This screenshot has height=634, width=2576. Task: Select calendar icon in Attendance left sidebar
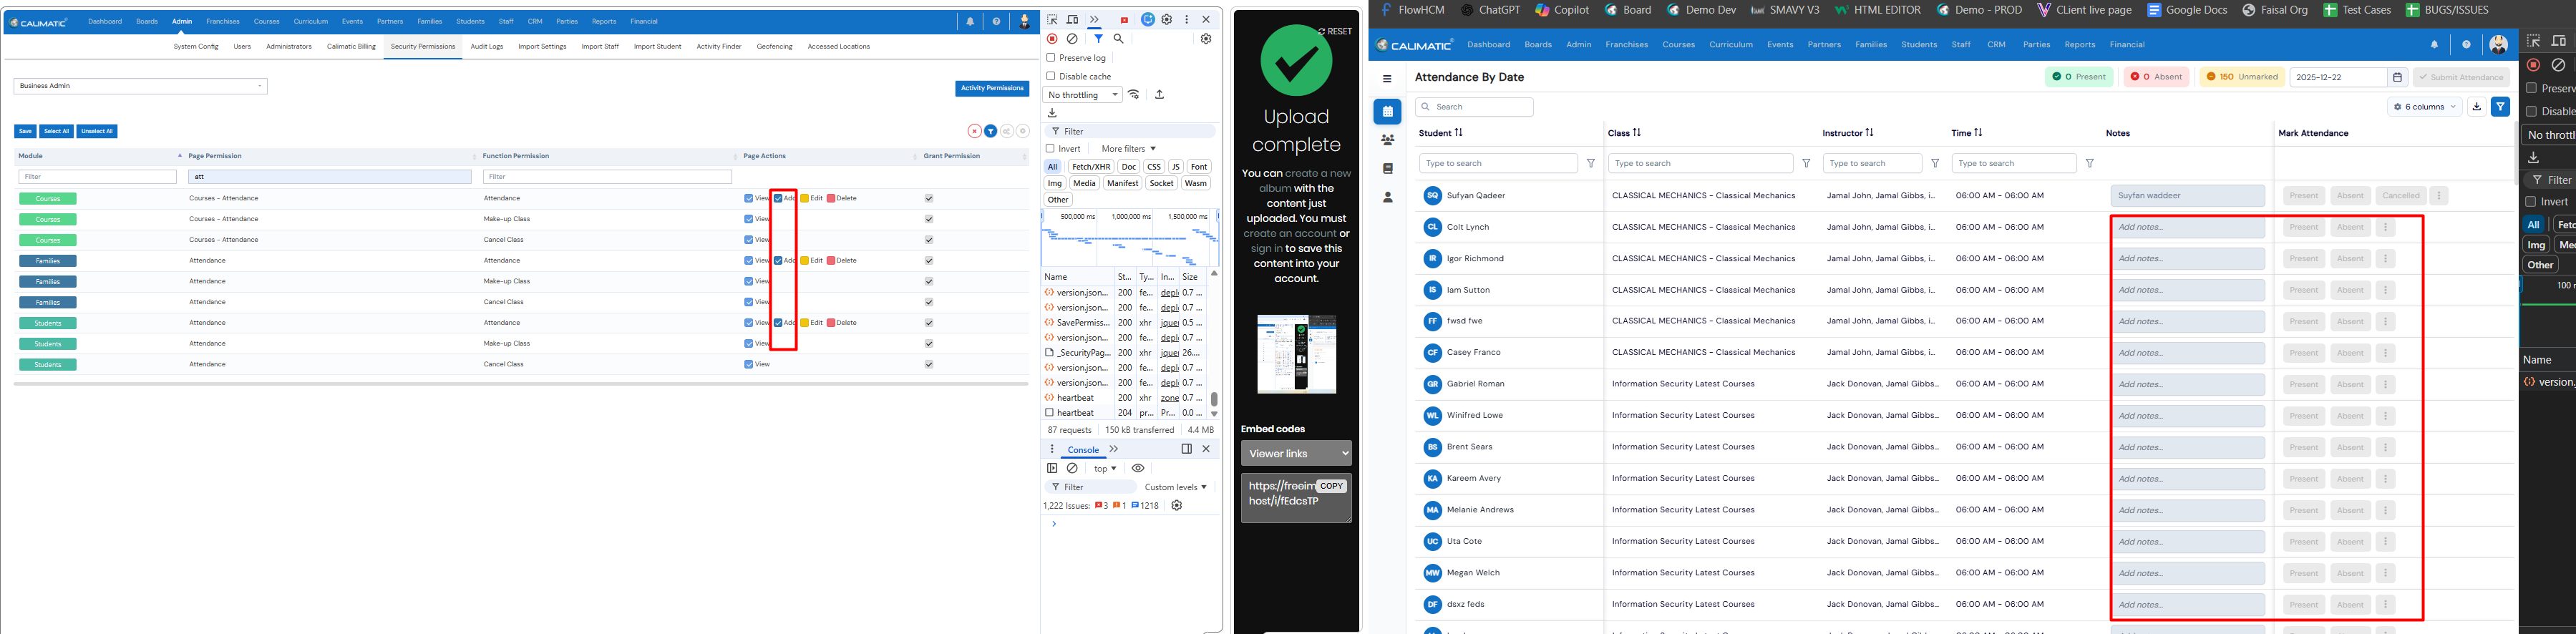point(1387,111)
